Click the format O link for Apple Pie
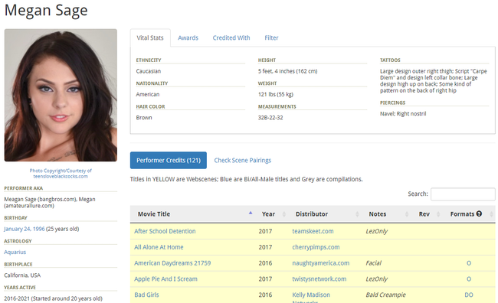 pyautogui.click(x=469, y=279)
